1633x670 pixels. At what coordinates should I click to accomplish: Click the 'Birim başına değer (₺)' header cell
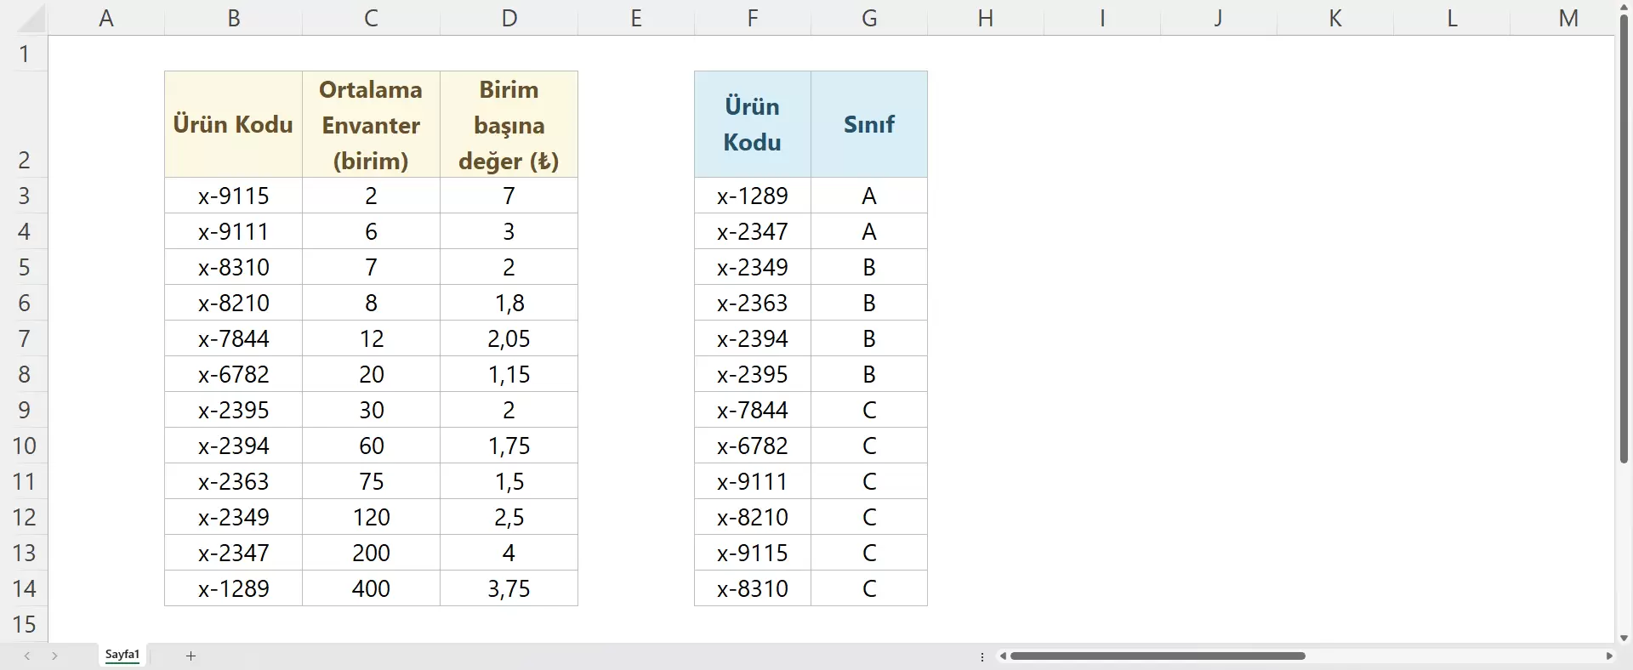(x=509, y=124)
